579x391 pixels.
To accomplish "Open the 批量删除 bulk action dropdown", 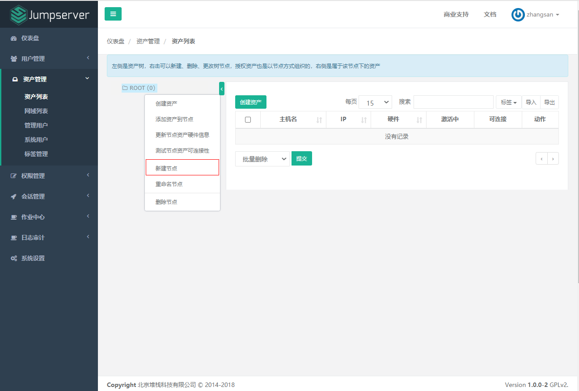I will (x=262, y=158).
